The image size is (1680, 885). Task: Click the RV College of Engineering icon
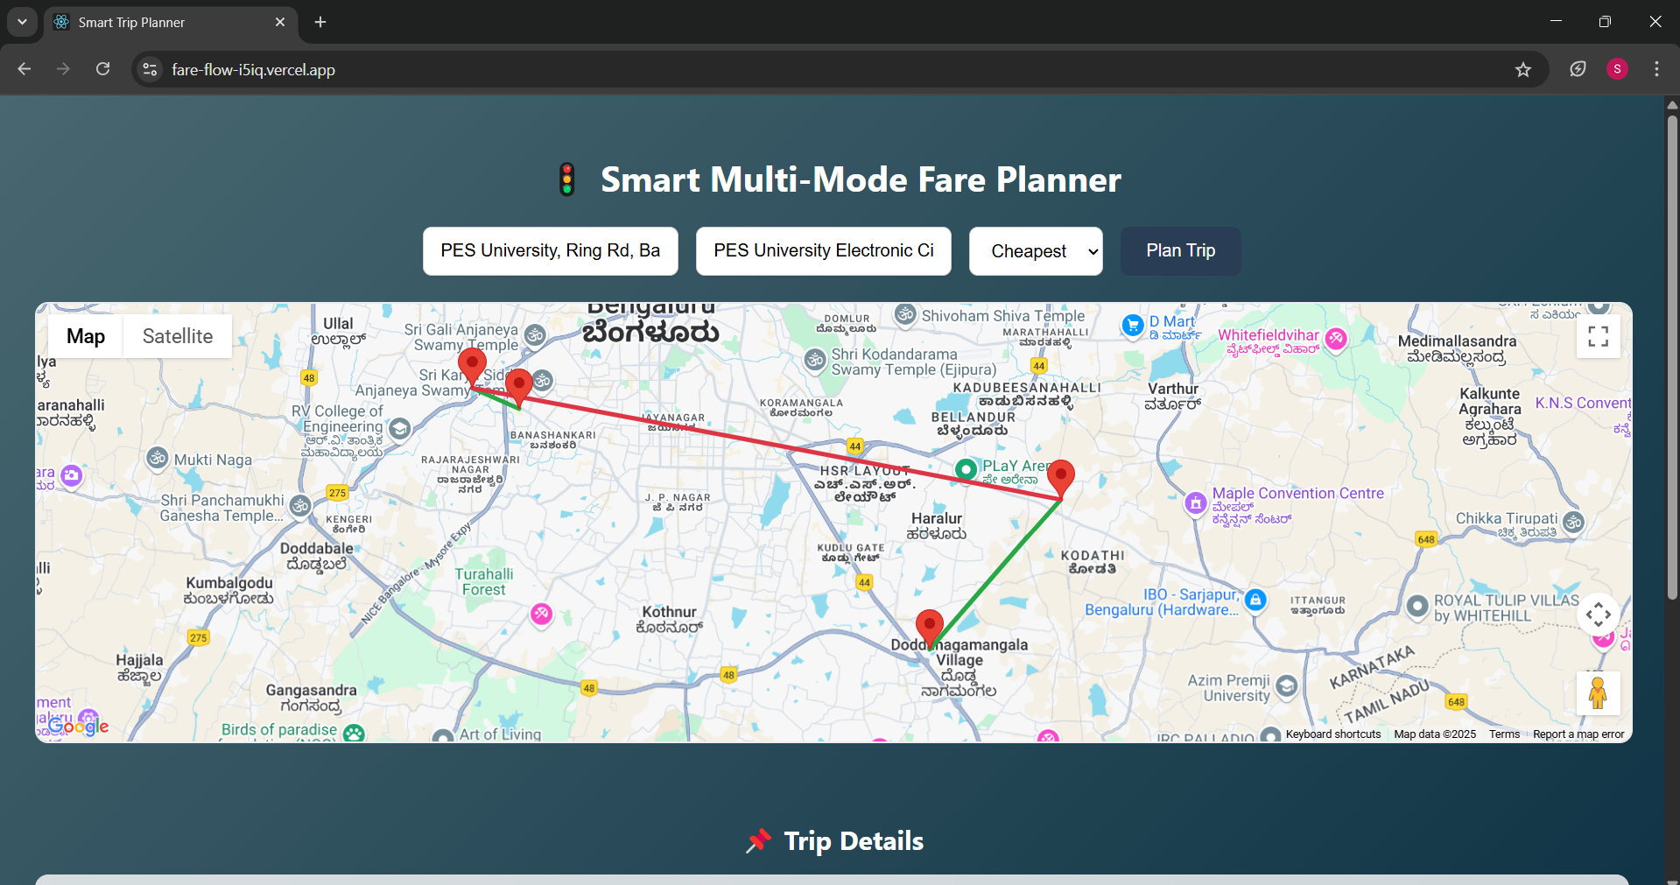pos(400,428)
